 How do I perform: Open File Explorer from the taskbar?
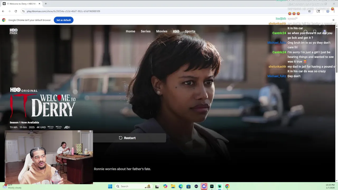pos(173,186)
